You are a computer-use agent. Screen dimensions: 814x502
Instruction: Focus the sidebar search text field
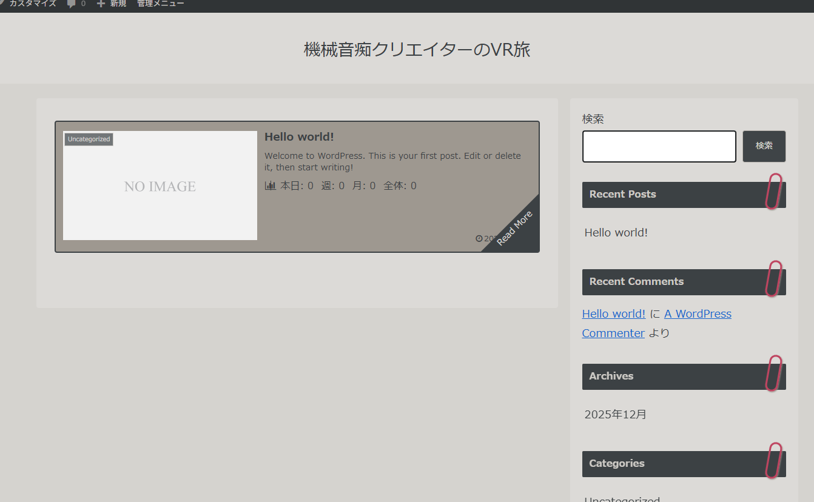pyautogui.click(x=659, y=146)
